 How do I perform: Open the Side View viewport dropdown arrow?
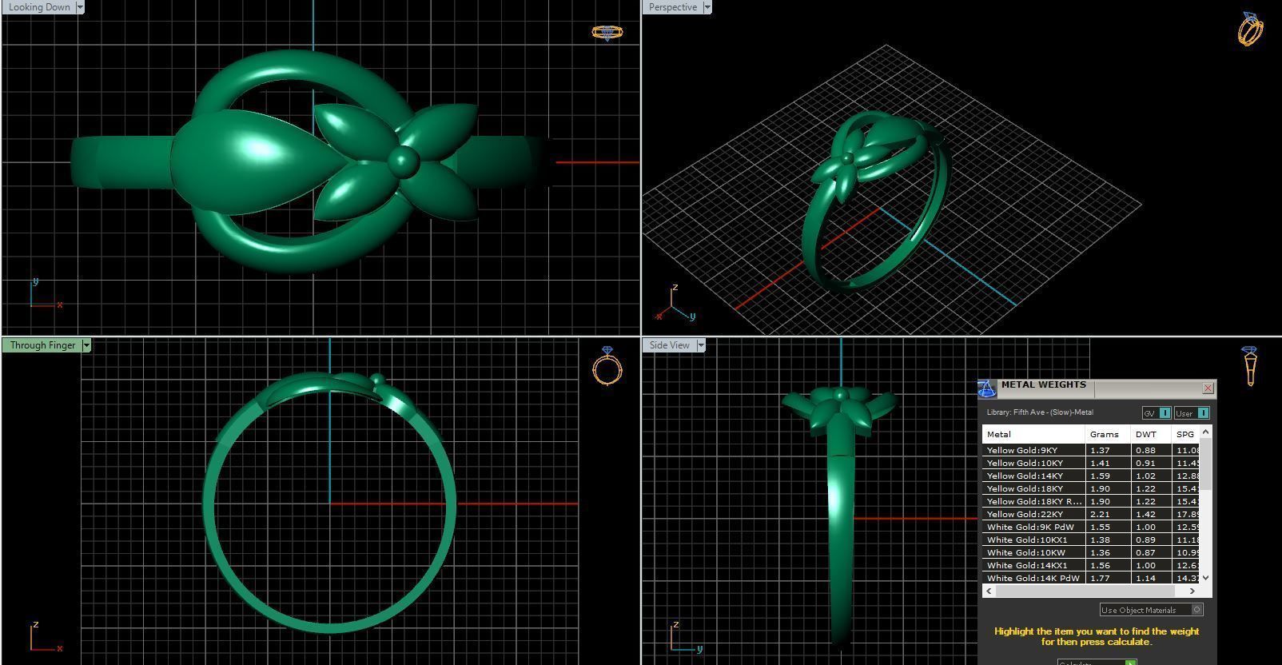[701, 345]
